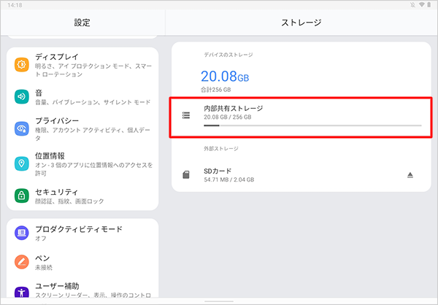Tap the ストレージ page title

(x=301, y=23)
